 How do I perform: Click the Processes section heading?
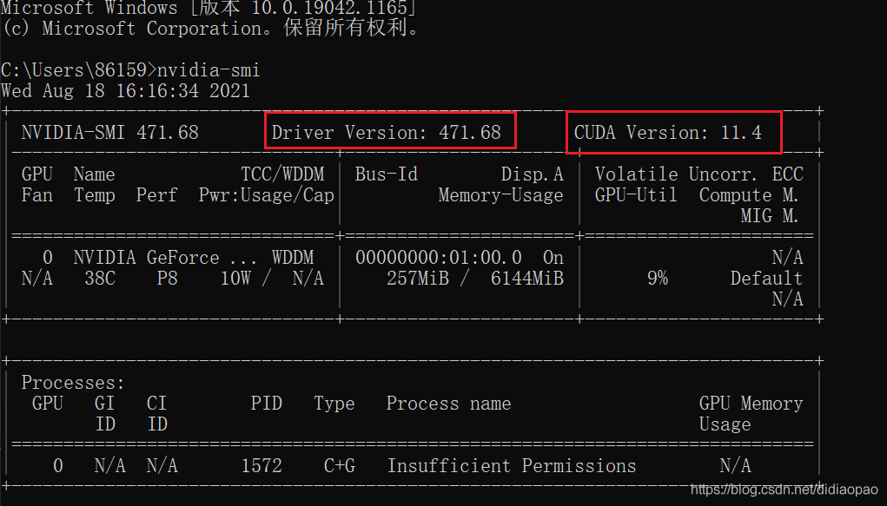point(73,383)
